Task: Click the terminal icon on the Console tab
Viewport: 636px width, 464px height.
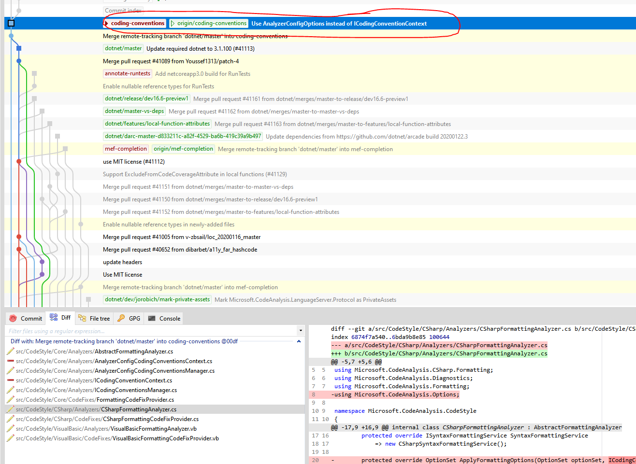Action: tap(153, 318)
